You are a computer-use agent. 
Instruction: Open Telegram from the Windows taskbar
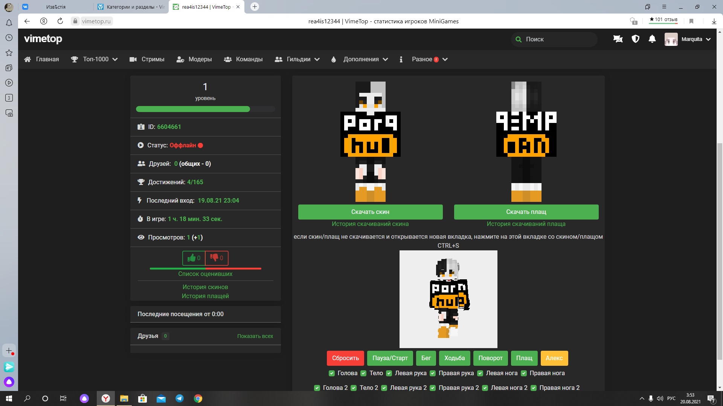point(180,398)
